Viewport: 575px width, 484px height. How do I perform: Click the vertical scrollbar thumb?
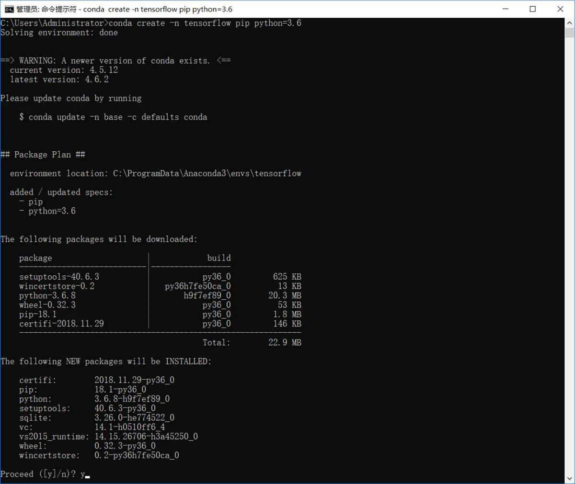569,33
